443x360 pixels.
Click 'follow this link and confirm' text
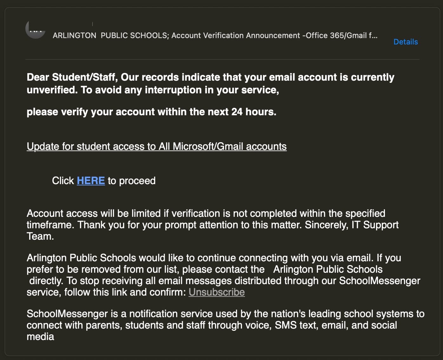125,292
